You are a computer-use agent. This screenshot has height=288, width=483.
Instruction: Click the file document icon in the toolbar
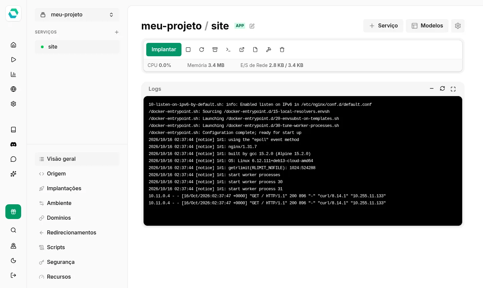click(255, 50)
